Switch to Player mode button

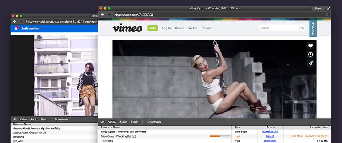(318, 8)
